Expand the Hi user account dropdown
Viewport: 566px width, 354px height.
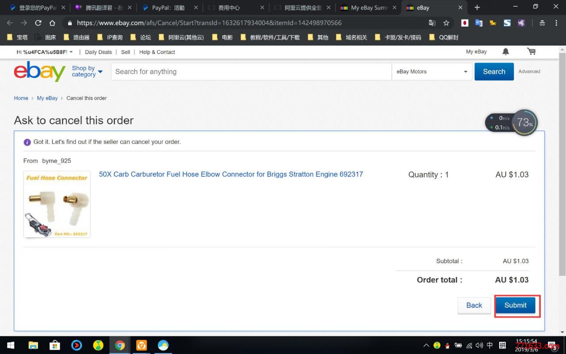pos(45,52)
